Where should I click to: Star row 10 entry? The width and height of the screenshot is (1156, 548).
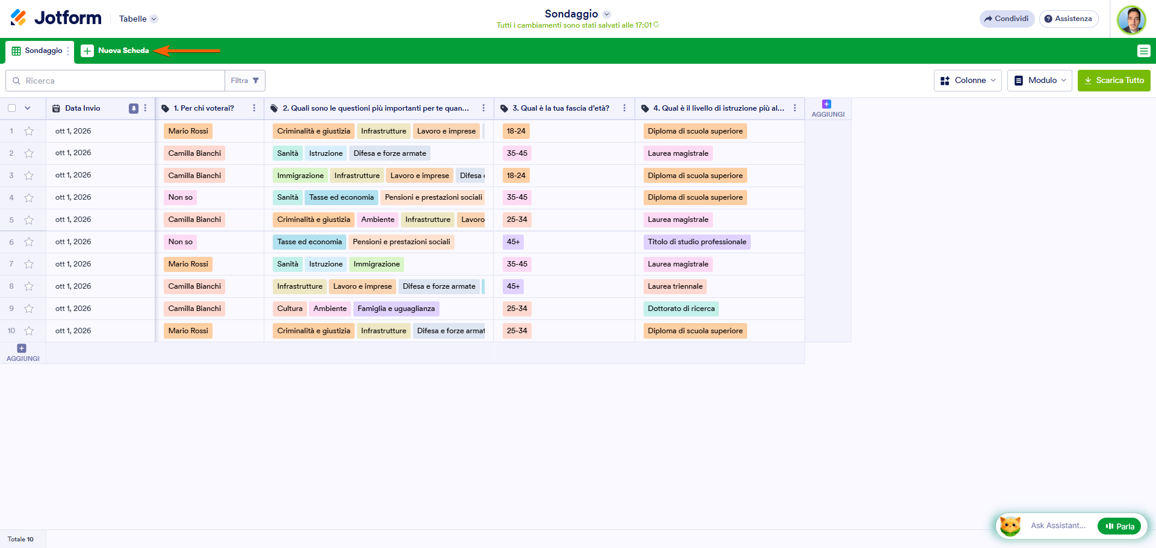tap(29, 331)
